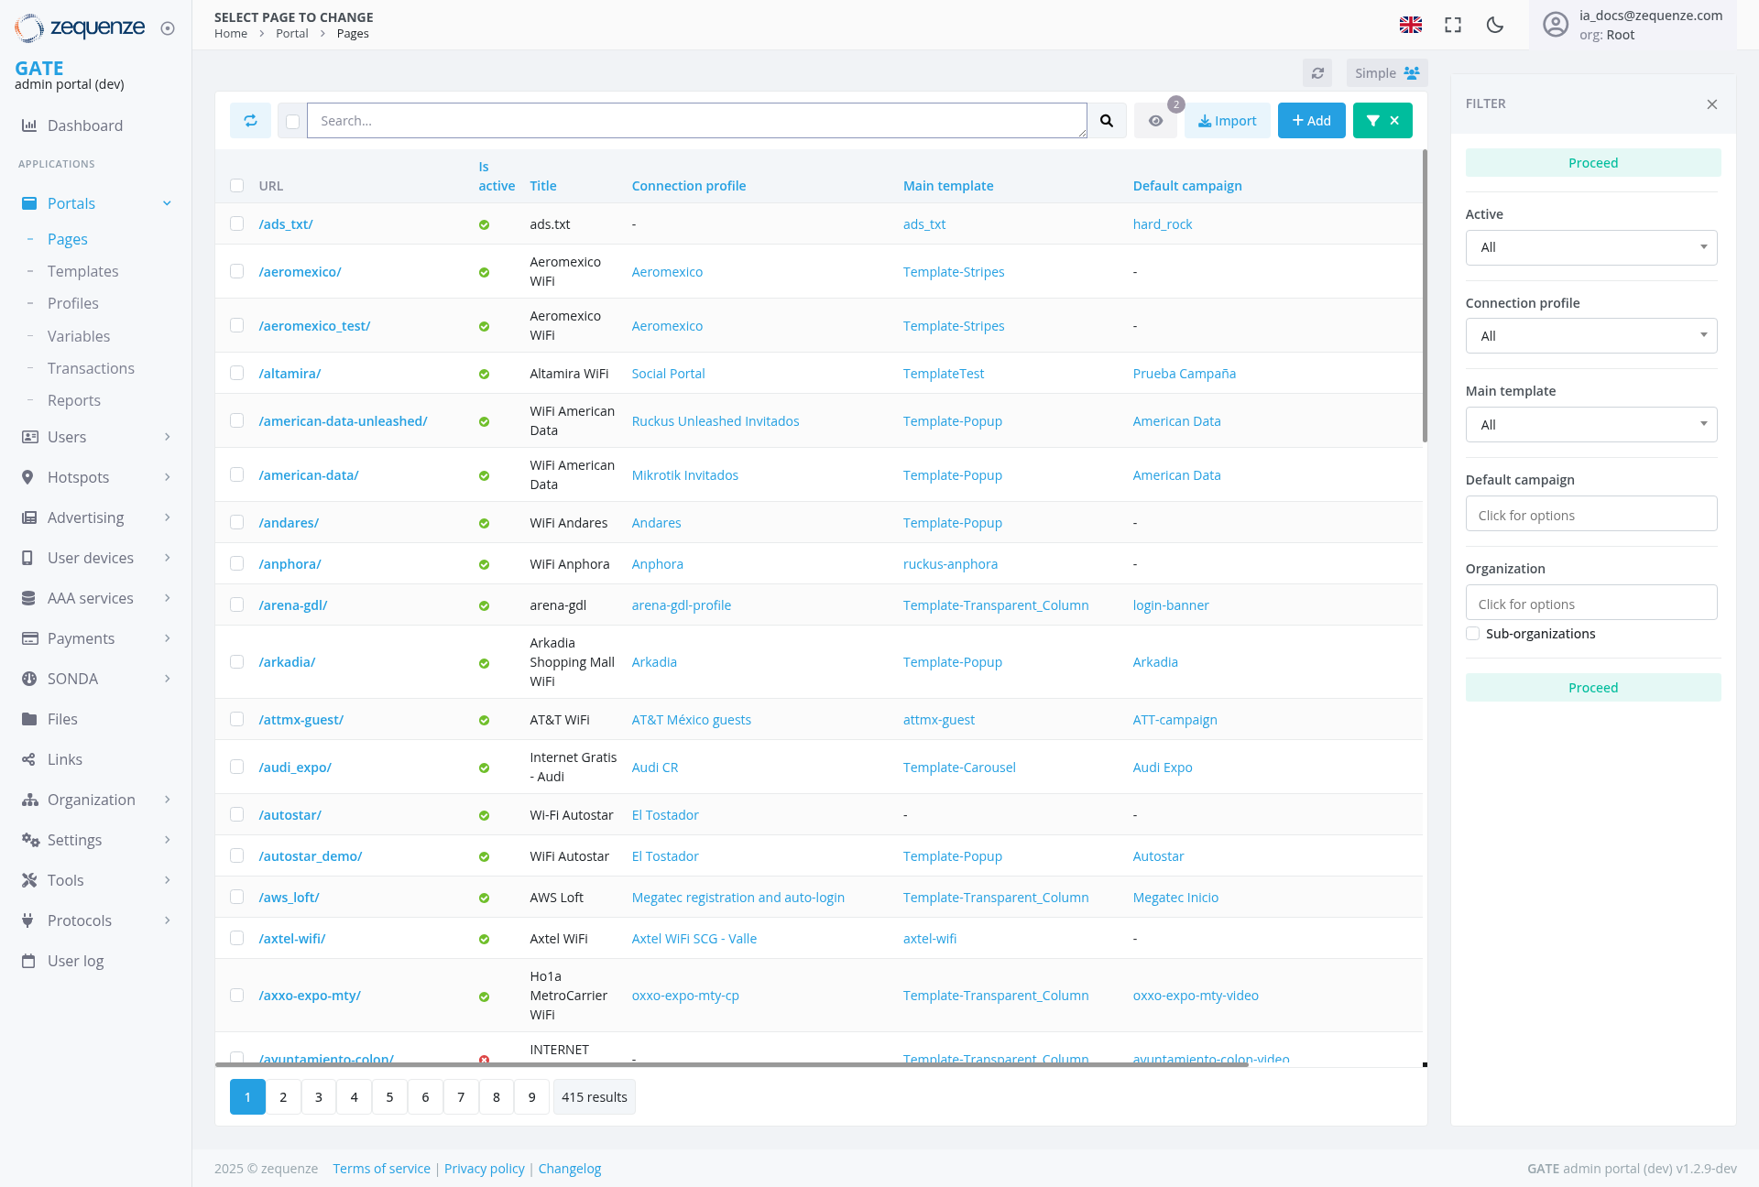The width and height of the screenshot is (1759, 1187).
Task: Click the search magnifier icon
Action: pyautogui.click(x=1107, y=120)
